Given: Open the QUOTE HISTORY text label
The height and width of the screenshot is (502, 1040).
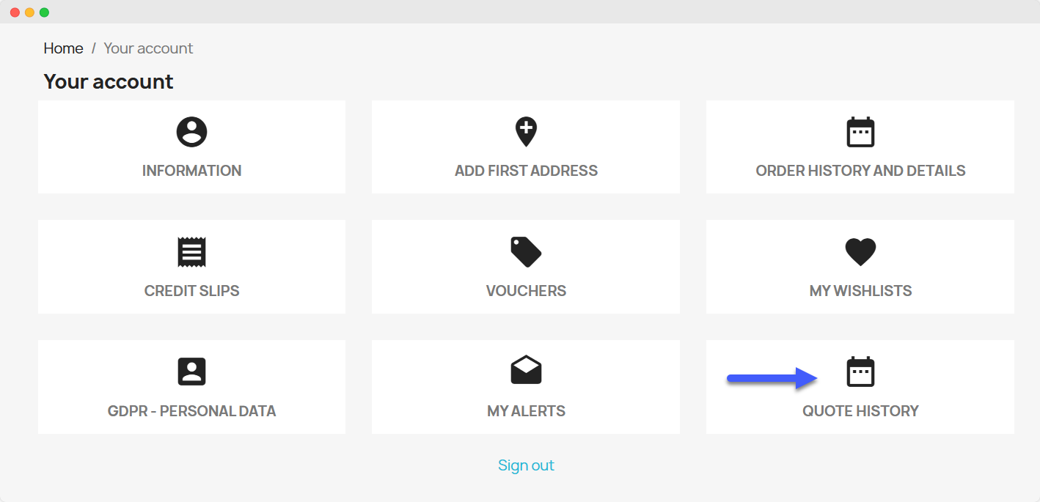Looking at the screenshot, I should coord(860,411).
